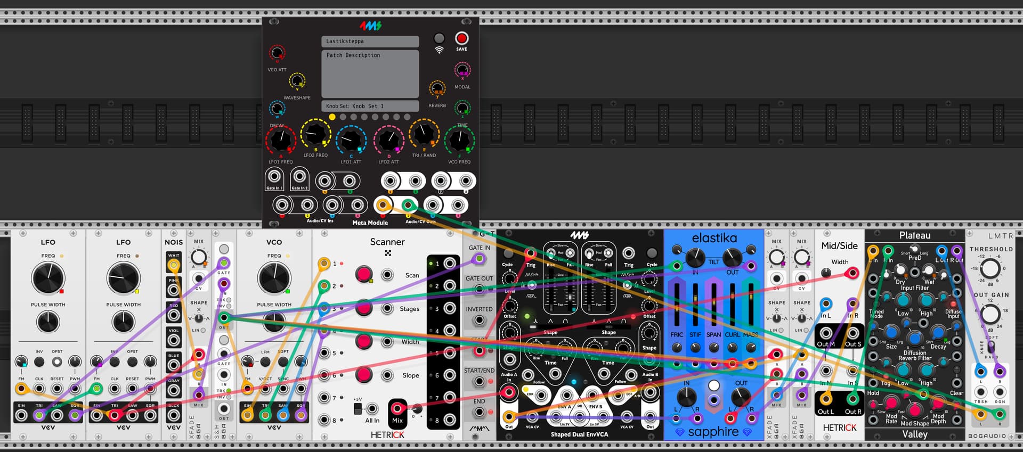1023x452 pixels.
Task: Toggle the KNEE soft/hard switch on LMTR
Action: 992,347
